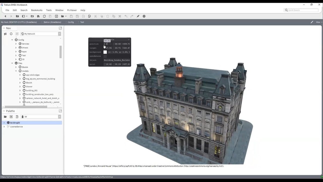Screen dimensions: 323x182
Task: Click the Test breadcrumb in path bar
Action: click(82, 22)
